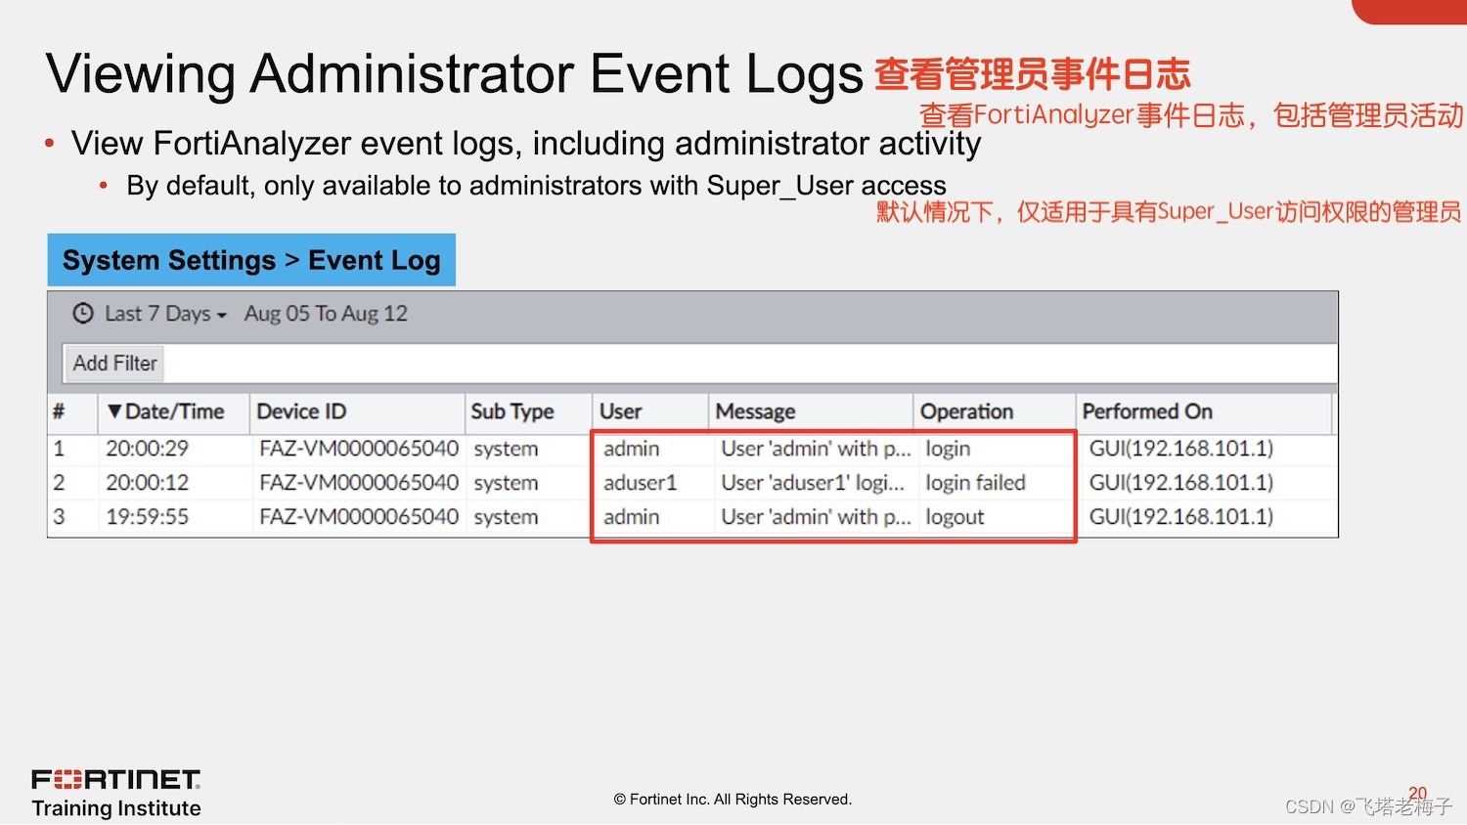Click the 'system' sub type in row 1

pyautogui.click(x=506, y=449)
